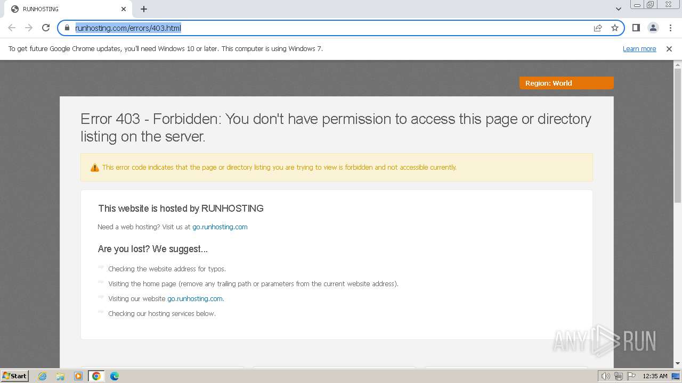Go back with the browser back arrow
Screen dimensions: 682x383
click(12, 28)
